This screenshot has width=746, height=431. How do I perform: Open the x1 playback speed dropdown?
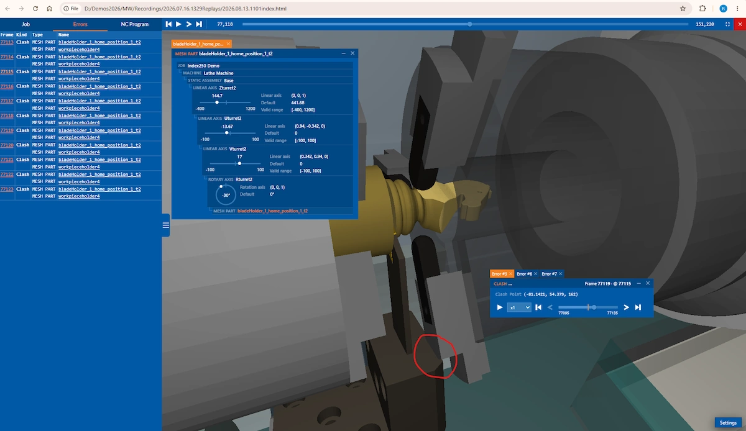(519, 307)
